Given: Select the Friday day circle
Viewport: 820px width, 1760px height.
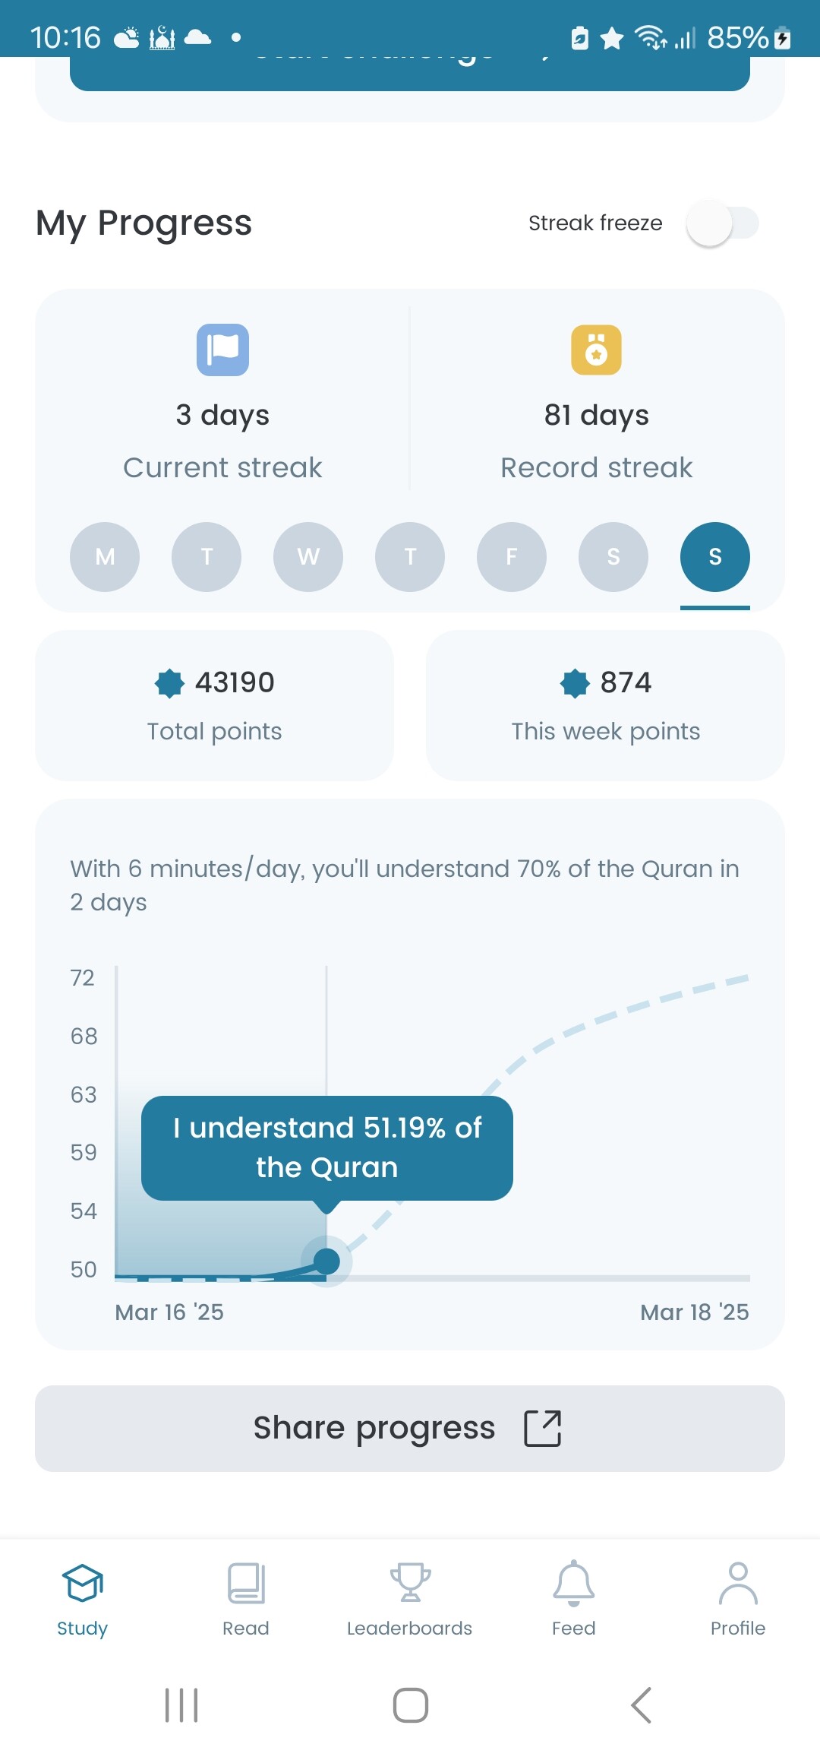Looking at the screenshot, I should (x=512, y=557).
